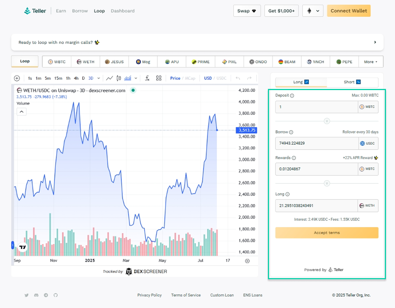Screen dimensions: 395x308
Task: Click the green live status dot
Action: click(x=133, y=90)
